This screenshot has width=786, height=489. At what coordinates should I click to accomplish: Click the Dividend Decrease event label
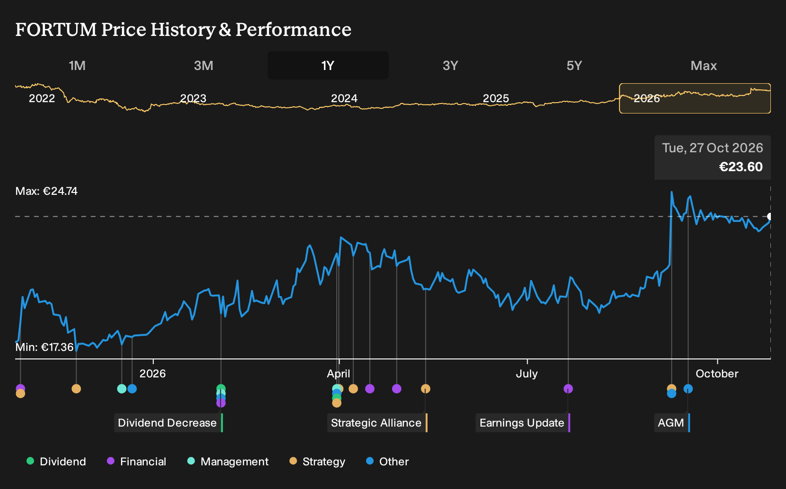168,423
